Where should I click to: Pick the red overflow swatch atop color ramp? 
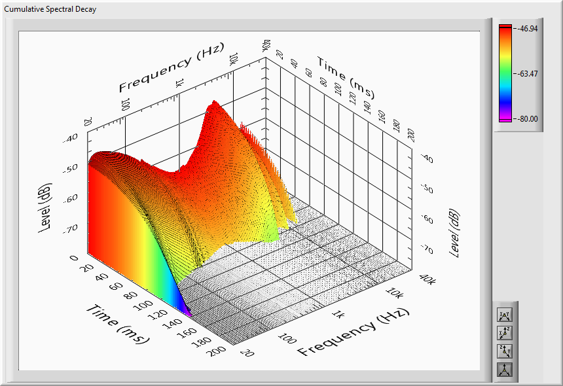pyautogui.click(x=505, y=27)
